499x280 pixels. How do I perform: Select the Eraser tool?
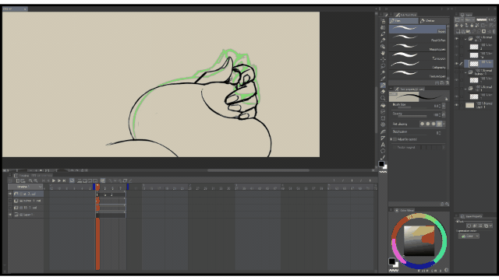tap(383, 92)
